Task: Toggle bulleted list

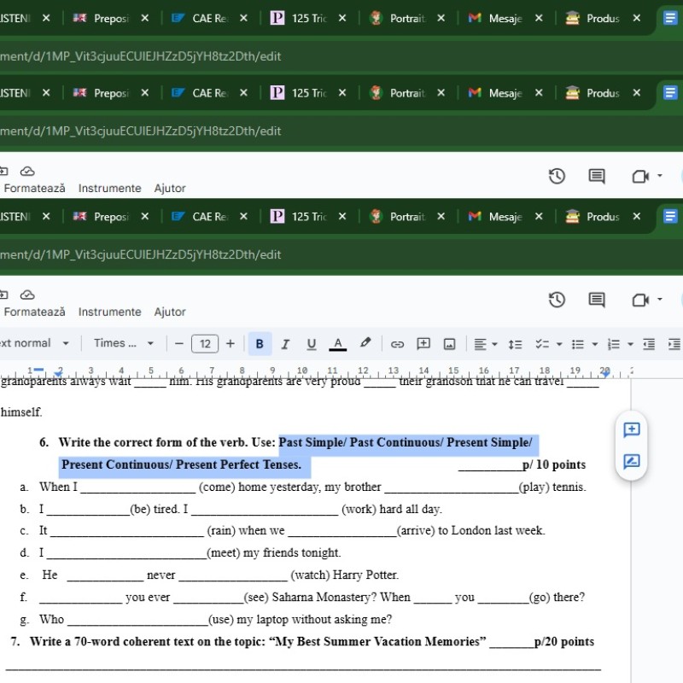Action: tap(577, 343)
